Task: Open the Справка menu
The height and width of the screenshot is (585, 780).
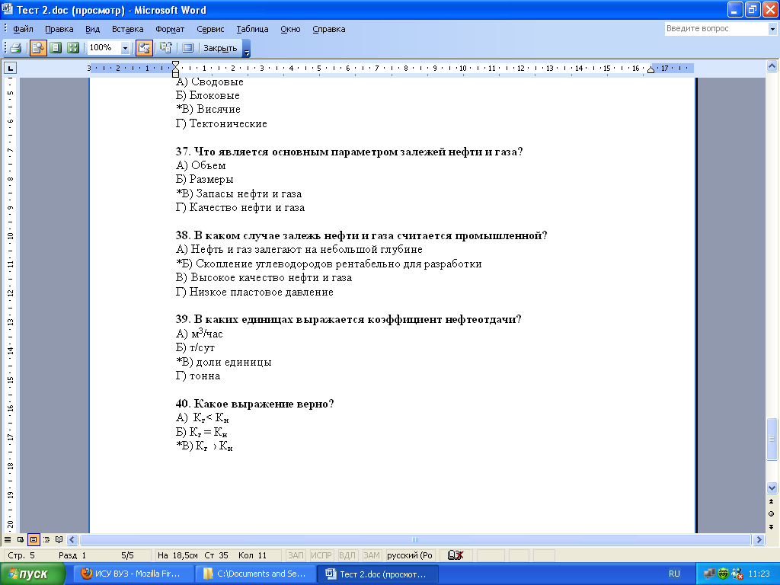Action: coord(329,29)
